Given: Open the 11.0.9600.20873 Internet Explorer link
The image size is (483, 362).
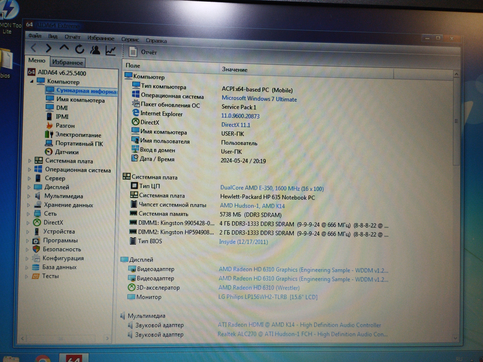Looking at the screenshot, I should click(x=240, y=116).
